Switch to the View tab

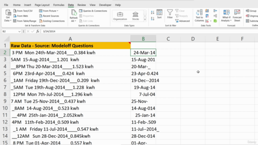coord(92,5)
